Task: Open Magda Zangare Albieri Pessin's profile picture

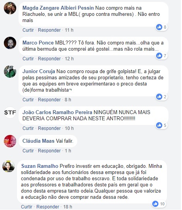Action: coord(10,8)
